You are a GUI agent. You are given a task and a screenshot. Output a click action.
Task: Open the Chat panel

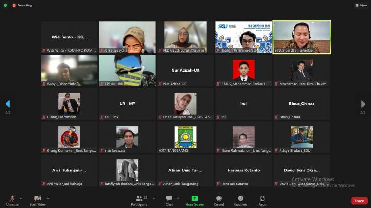coord(169,200)
